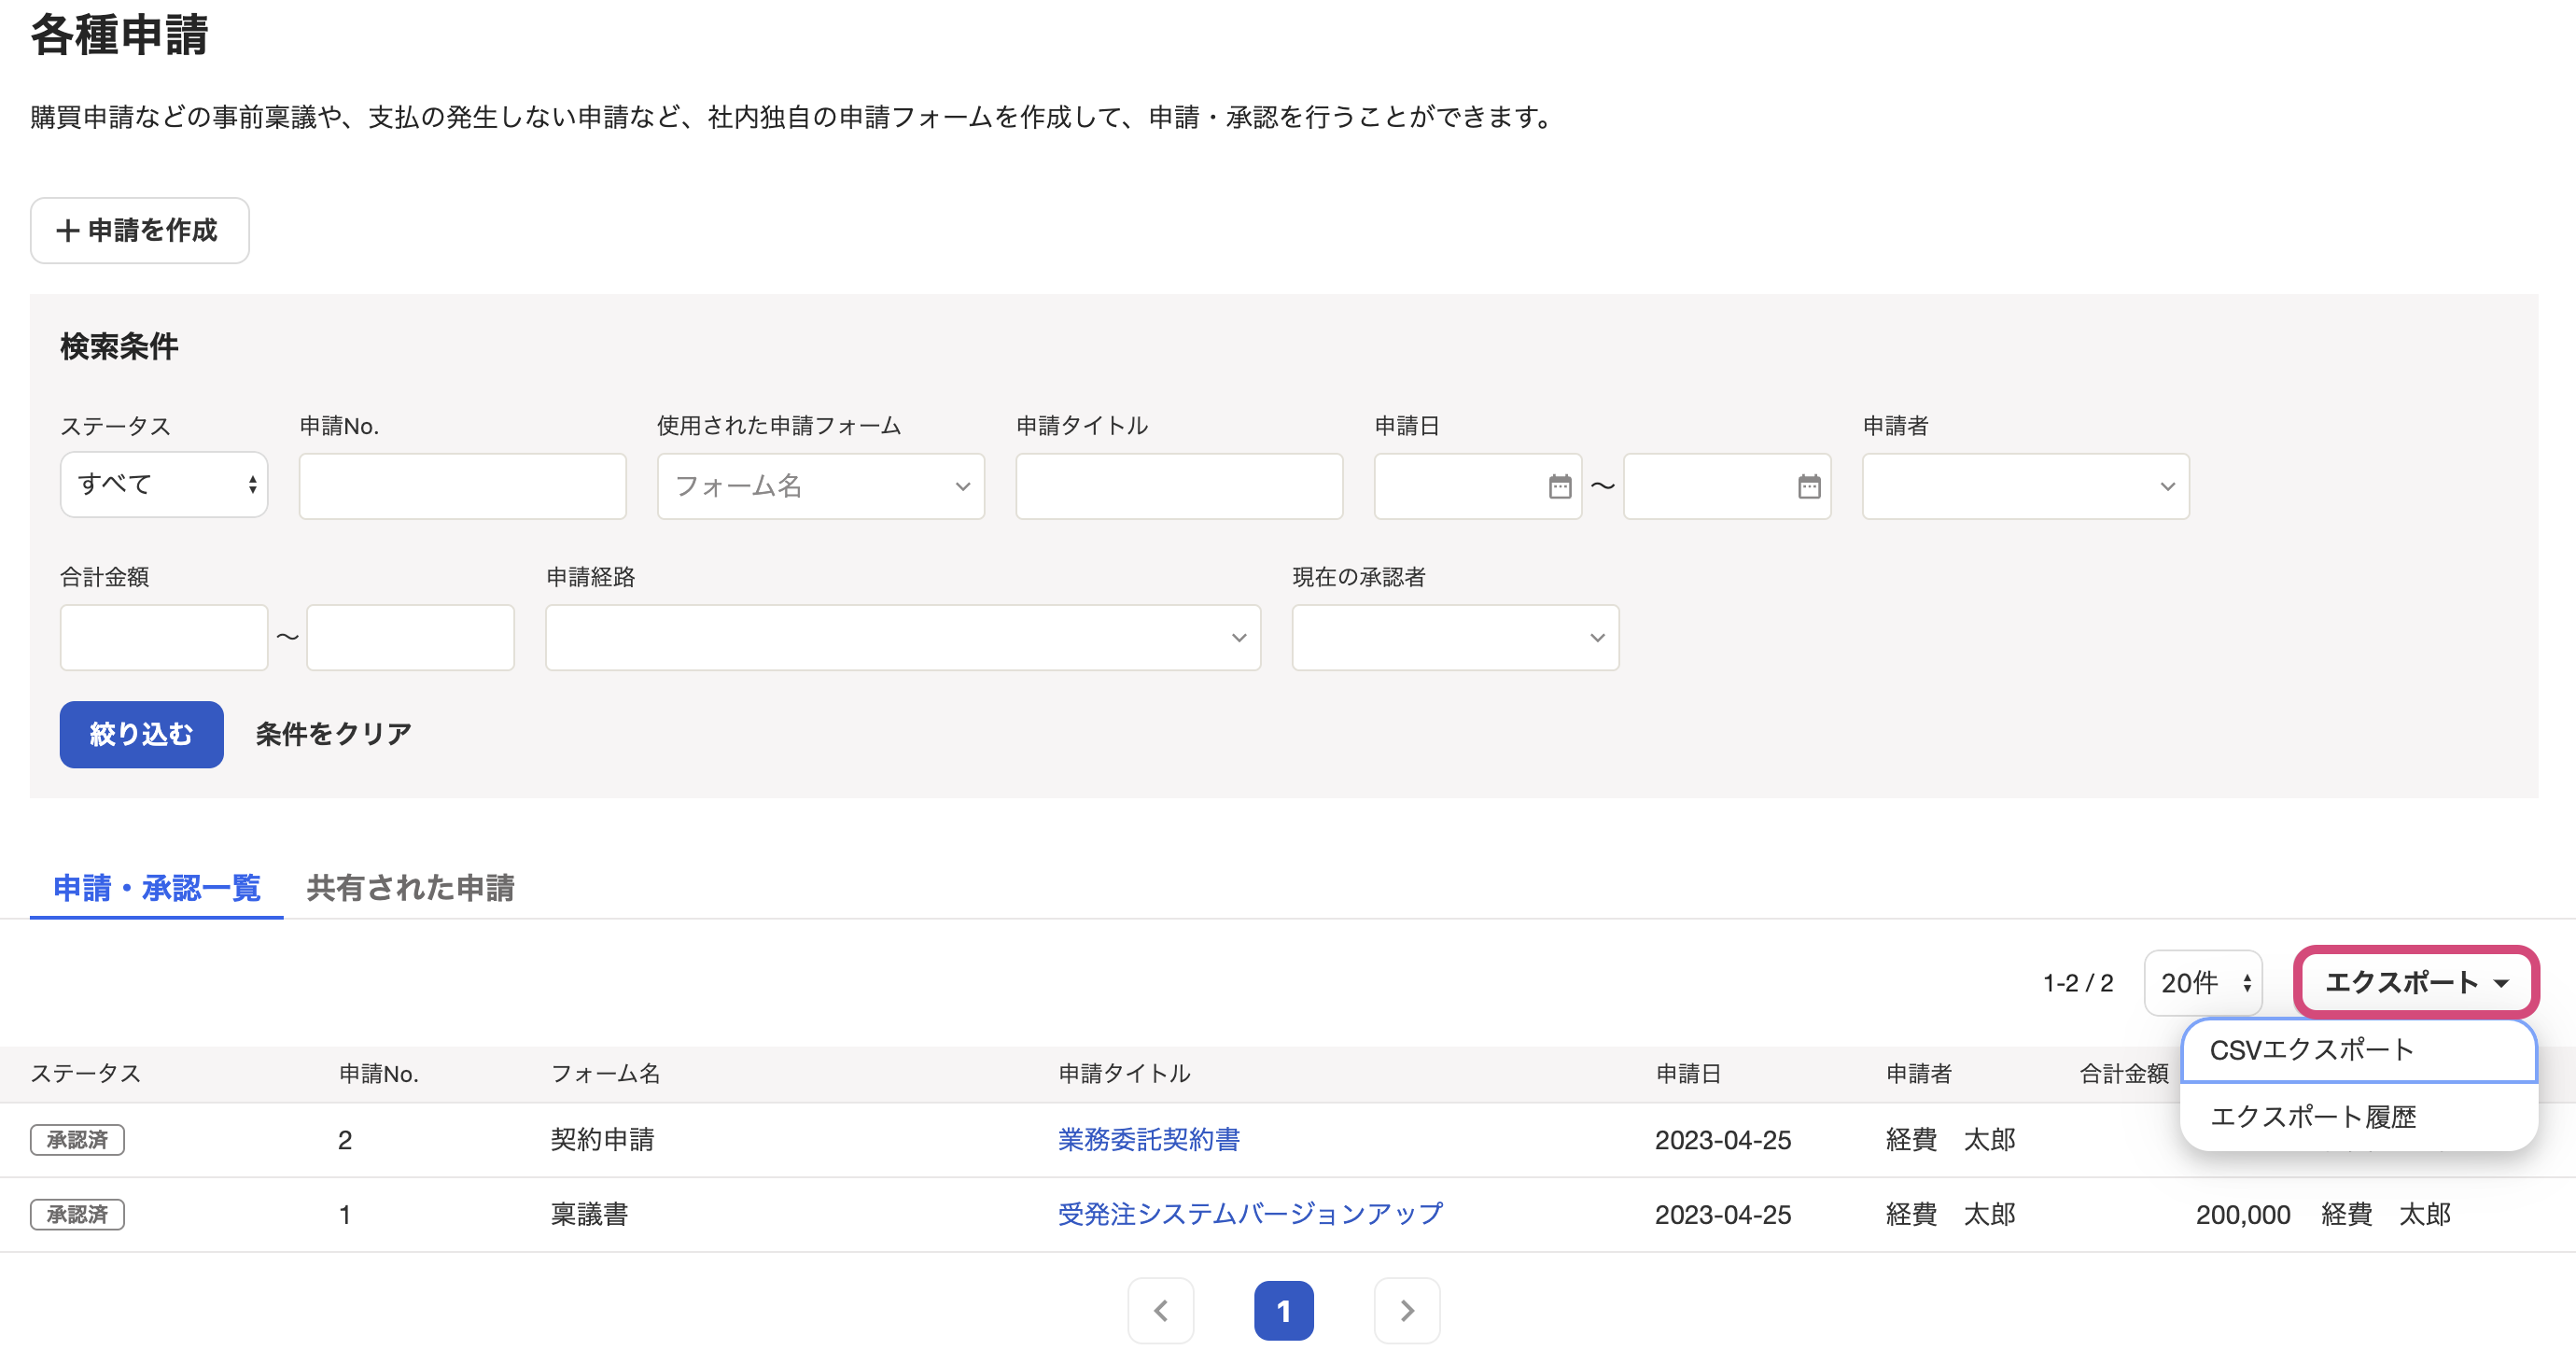The image size is (2576, 1350).
Task: Change the 20件 per-page selector
Action: pos(2203,983)
